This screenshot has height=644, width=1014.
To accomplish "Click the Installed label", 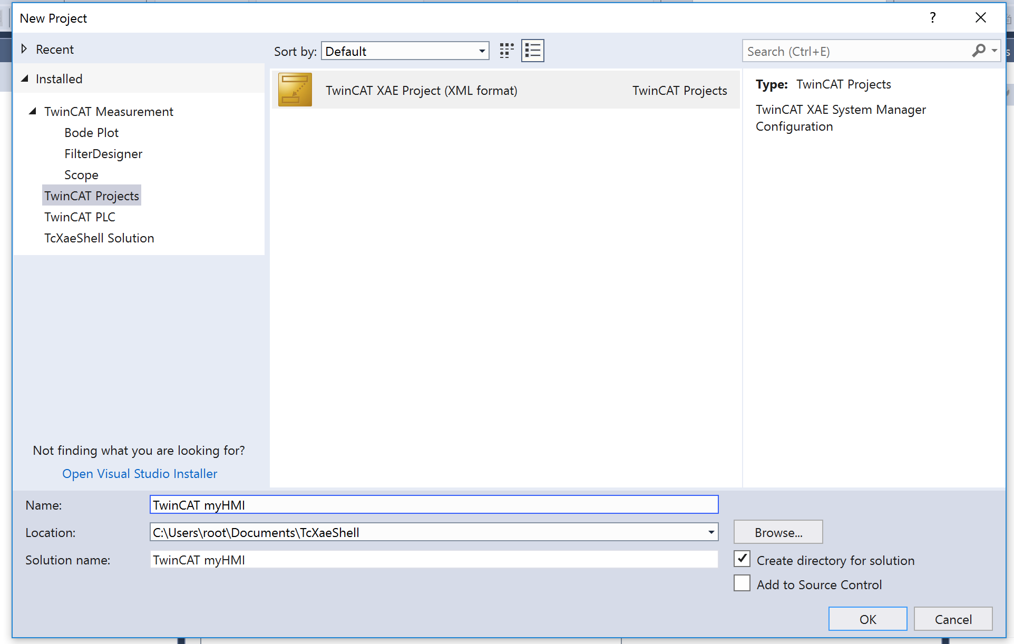I will pyautogui.click(x=59, y=79).
